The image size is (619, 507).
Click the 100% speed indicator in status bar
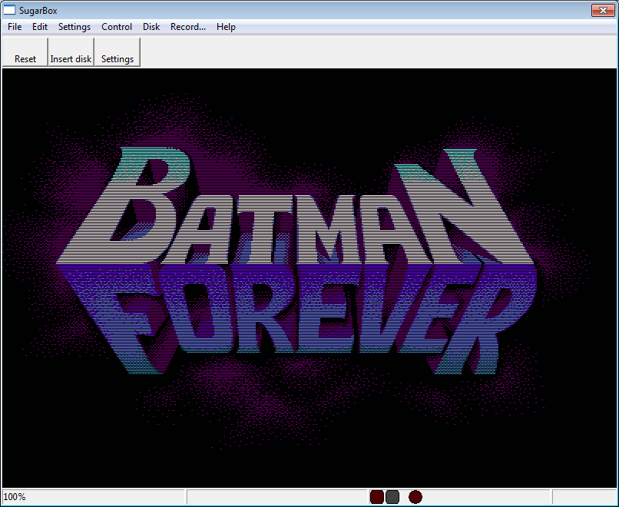pos(15,497)
